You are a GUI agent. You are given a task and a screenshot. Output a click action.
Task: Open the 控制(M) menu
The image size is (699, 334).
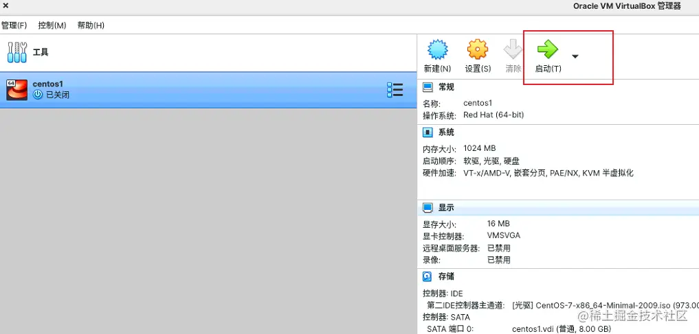[x=52, y=25]
